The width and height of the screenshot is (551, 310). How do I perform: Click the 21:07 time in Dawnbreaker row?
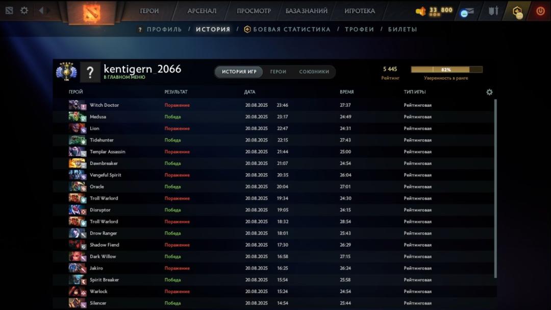click(283, 163)
